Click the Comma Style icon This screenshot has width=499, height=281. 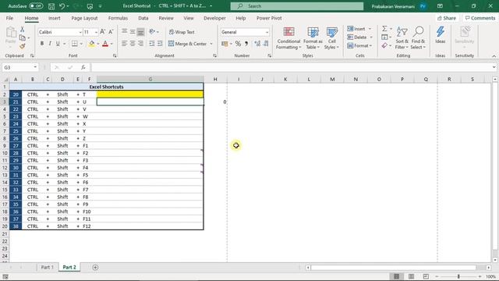246,44
